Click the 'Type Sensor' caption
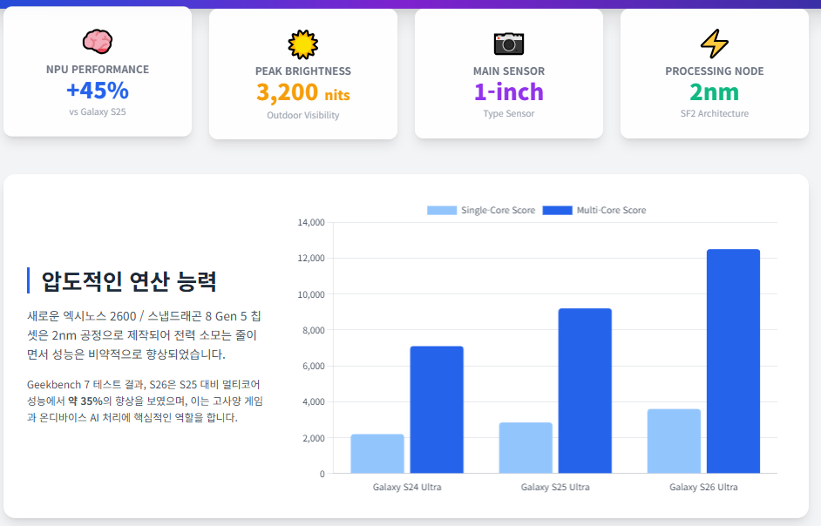This screenshot has height=526, width=821. click(509, 113)
